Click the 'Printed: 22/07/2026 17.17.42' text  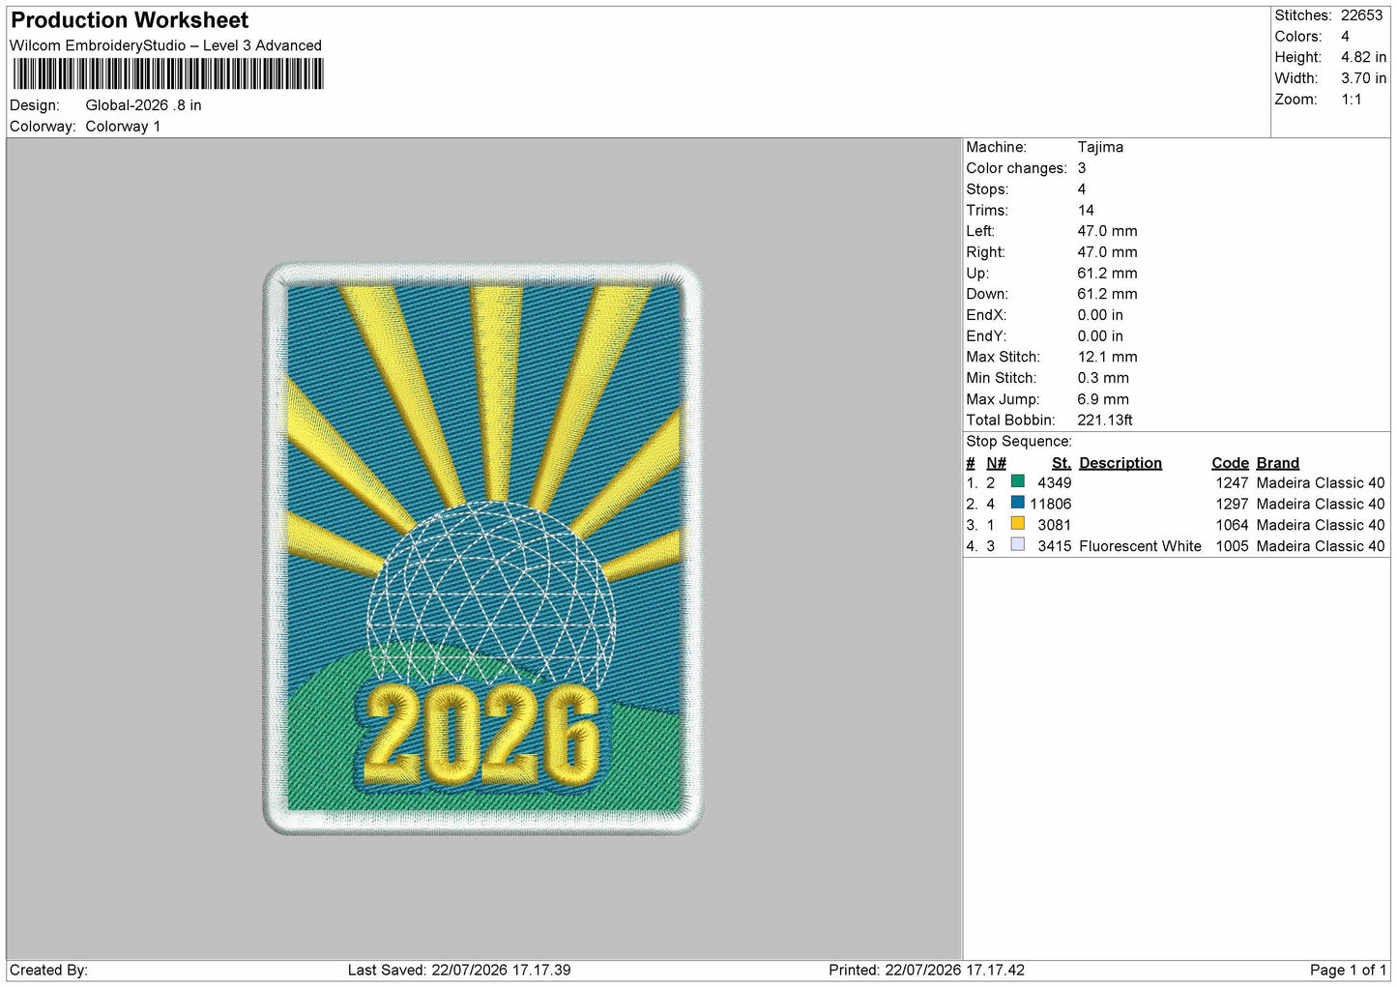[926, 971]
